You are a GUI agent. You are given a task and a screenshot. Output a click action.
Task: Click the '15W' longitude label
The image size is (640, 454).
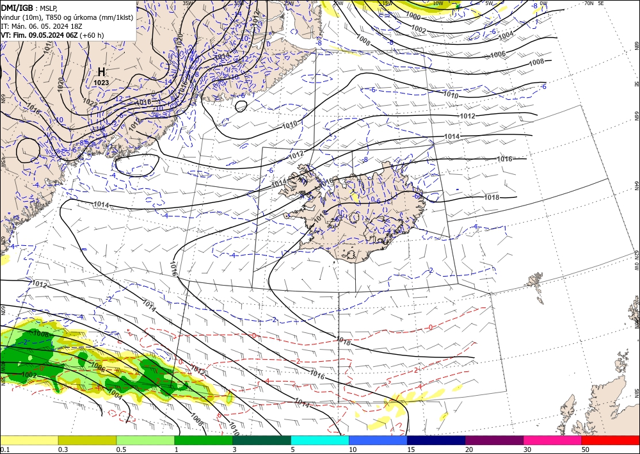[387, 3]
